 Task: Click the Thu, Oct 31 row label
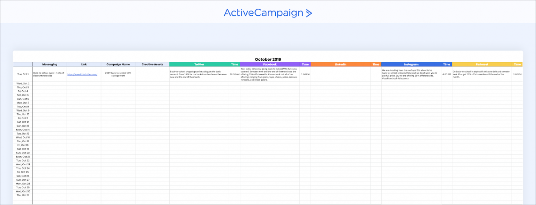coord(23,195)
